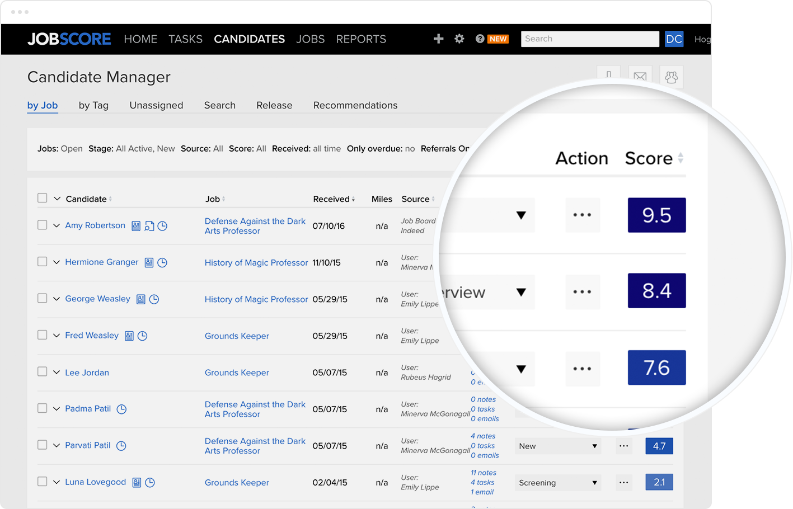This screenshot has width=793, height=509.
Task: Open settings gear icon in header
Action: pyautogui.click(x=459, y=39)
